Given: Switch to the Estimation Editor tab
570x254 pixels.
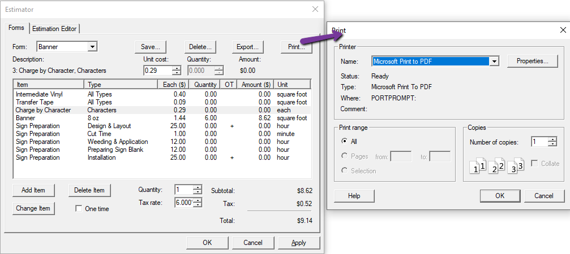Looking at the screenshot, I should pos(54,29).
